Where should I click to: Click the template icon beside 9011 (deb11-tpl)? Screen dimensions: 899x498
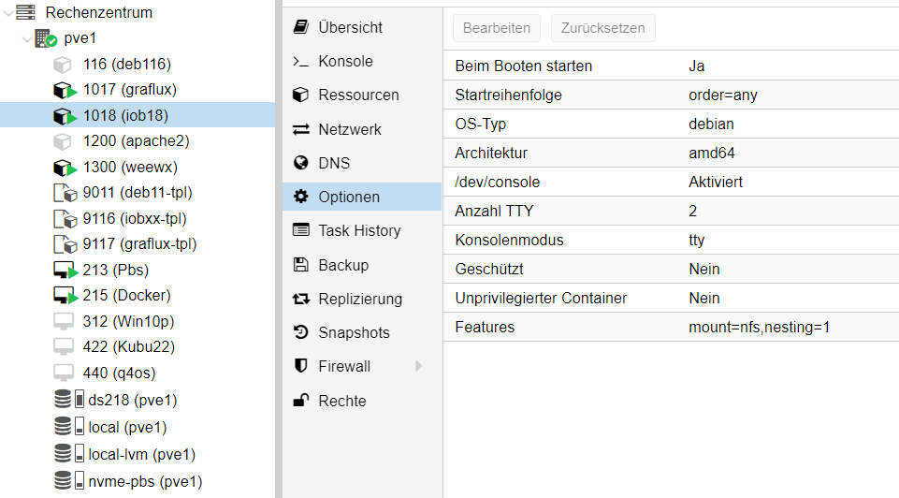click(x=65, y=193)
